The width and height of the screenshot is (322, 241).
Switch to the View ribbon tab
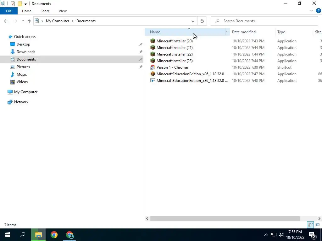pyautogui.click(x=63, y=11)
